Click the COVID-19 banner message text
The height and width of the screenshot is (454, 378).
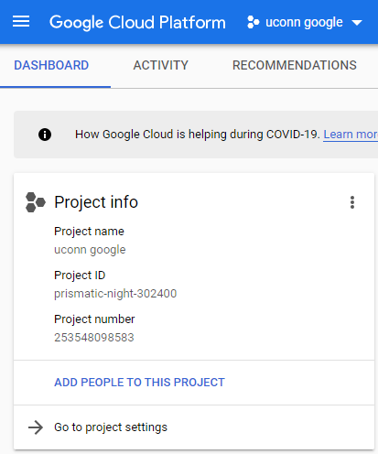198,135
